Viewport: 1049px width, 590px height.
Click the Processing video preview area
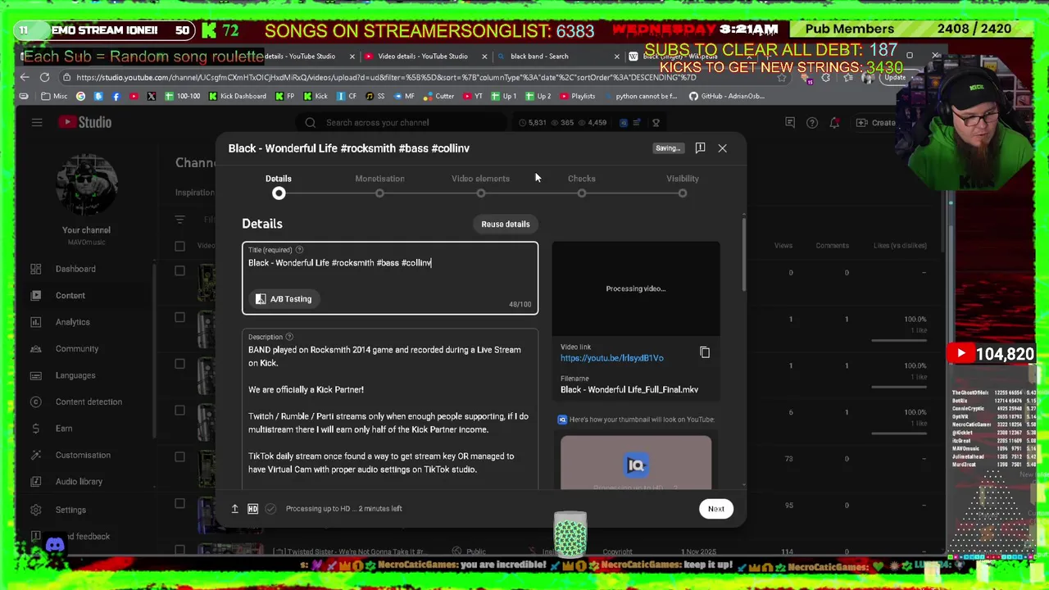[636, 288]
